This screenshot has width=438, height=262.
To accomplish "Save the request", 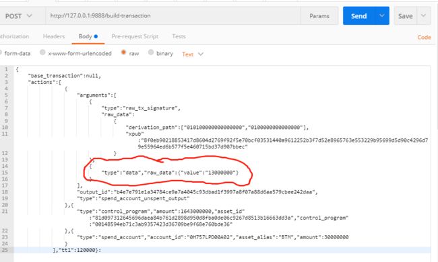I will 405,16.
